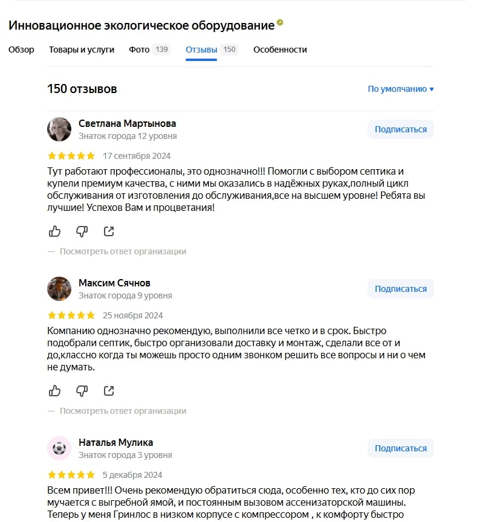Open the По умолчанию sort dropdown
The height and width of the screenshot is (522, 477).
pos(401,89)
